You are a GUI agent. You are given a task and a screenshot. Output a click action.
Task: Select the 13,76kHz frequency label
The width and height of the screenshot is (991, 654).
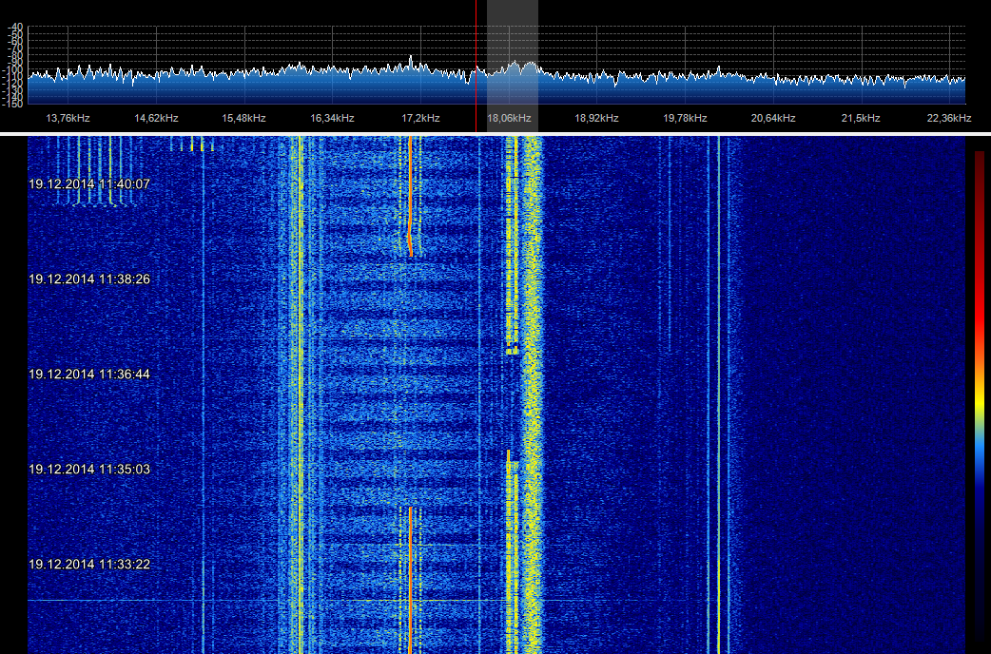[68, 119]
